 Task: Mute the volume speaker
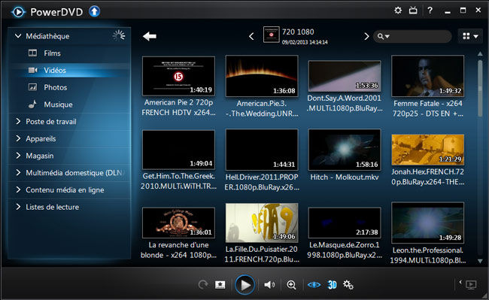click(269, 285)
